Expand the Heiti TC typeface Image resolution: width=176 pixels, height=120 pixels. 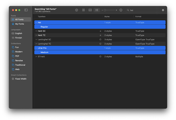[x=36, y=35]
